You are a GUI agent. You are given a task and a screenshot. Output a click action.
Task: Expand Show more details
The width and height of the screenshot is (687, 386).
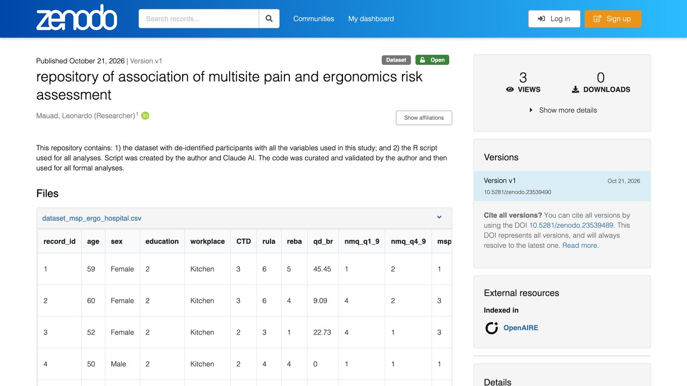[x=562, y=110]
